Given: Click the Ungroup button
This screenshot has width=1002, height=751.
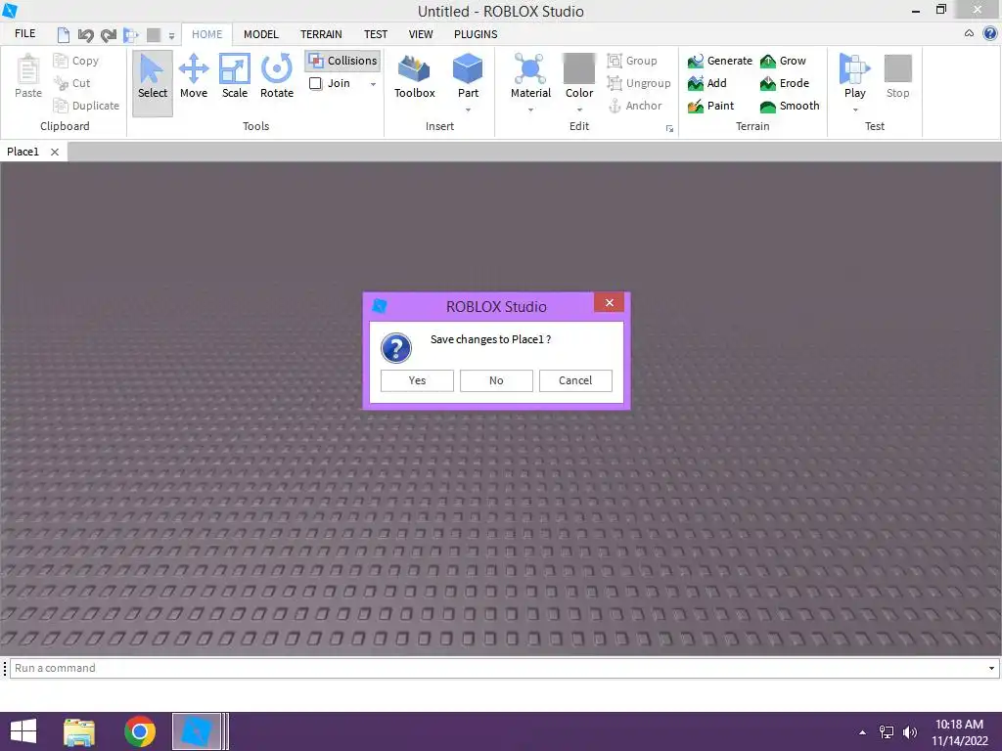Looking at the screenshot, I should point(638,83).
